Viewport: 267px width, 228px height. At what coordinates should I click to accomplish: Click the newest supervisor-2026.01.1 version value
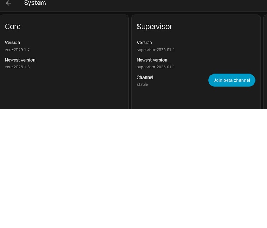coord(156,67)
